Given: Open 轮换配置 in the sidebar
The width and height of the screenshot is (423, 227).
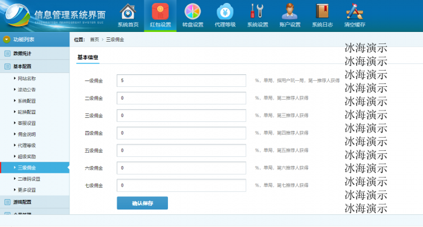Looking at the screenshot, I should tap(27, 112).
